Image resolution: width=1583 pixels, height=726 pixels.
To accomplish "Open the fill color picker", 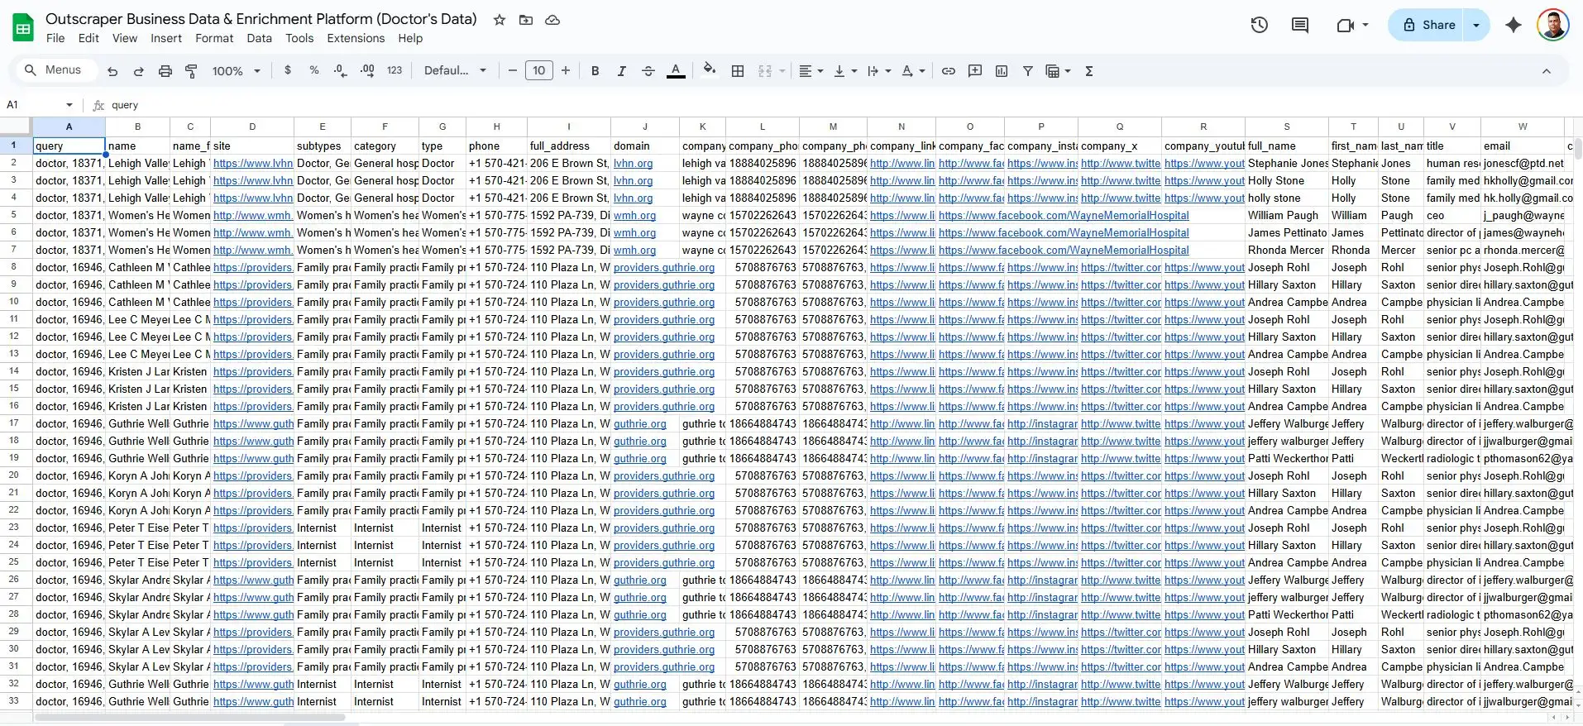I will tap(709, 71).
